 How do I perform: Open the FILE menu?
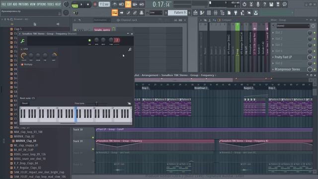3,4
